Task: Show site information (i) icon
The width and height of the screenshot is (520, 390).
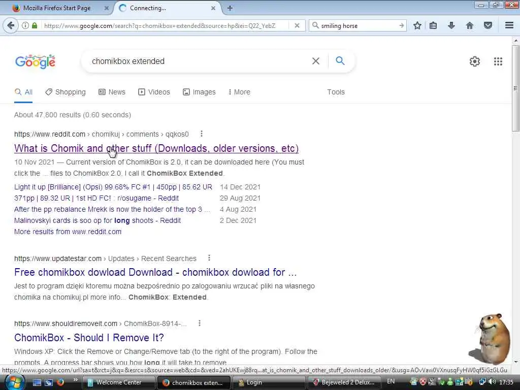Action: coord(25,25)
